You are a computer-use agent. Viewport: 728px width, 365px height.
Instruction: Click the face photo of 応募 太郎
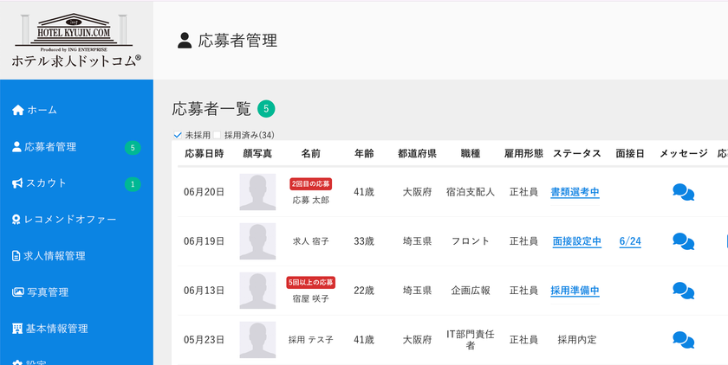pos(257,192)
